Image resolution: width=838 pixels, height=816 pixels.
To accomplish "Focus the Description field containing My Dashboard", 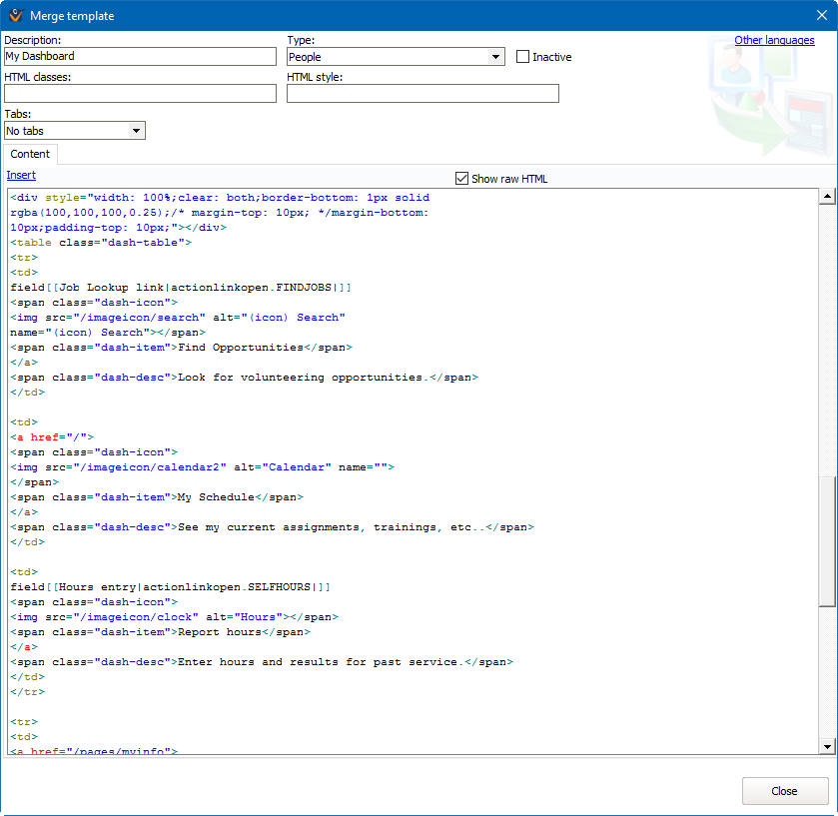I will pos(140,57).
